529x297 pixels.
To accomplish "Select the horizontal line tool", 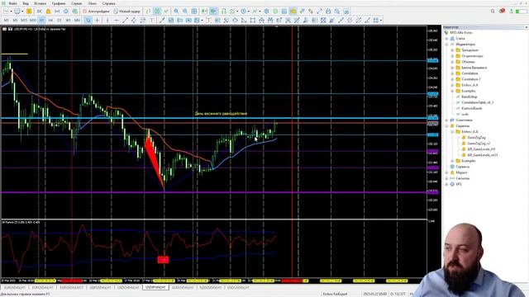I will pyautogui.click(x=116, y=20).
